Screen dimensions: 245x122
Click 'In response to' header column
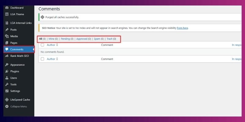click(x=237, y=45)
